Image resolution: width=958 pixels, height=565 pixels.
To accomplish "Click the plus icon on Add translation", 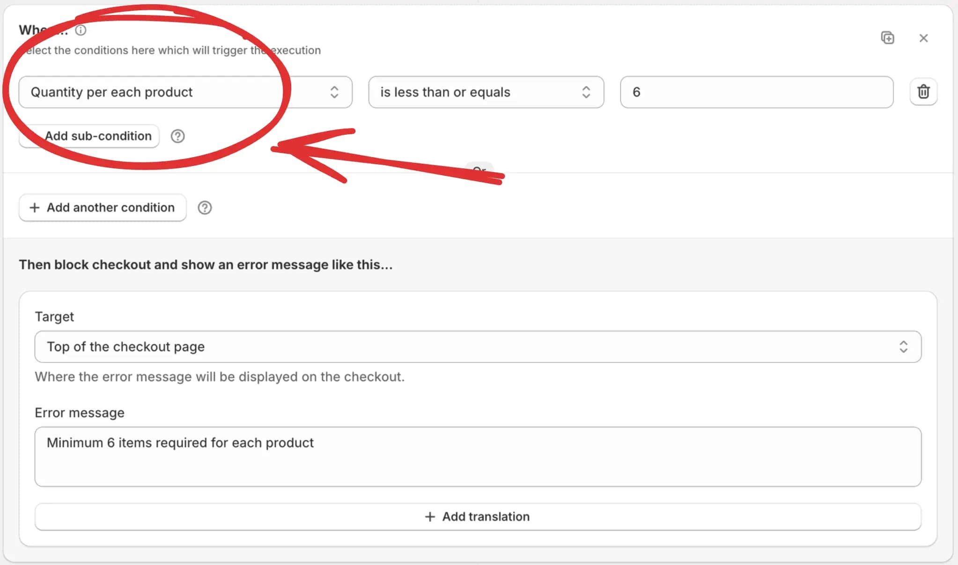I will click(429, 516).
